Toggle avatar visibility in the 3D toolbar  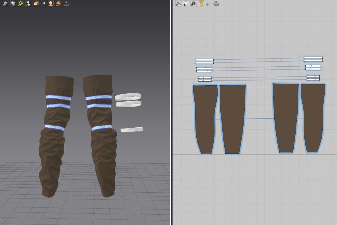(28, 4)
